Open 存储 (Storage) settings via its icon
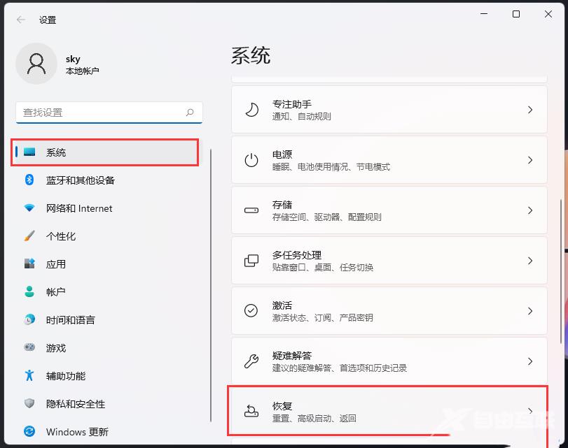The image size is (568, 448). point(251,210)
